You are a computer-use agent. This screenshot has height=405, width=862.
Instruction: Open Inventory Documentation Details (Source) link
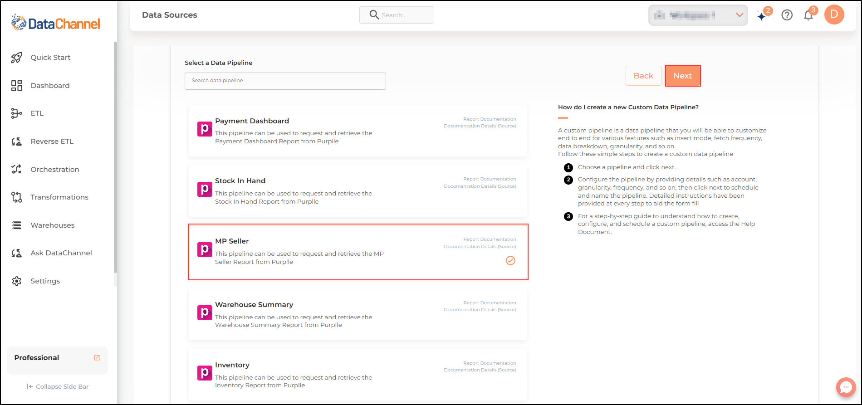click(x=480, y=370)
